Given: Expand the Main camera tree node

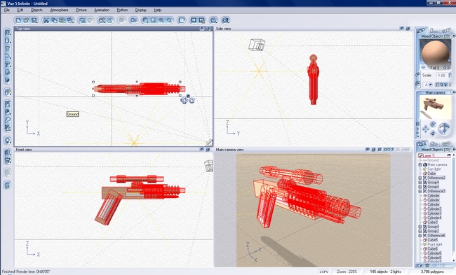Looking at the screenshot, I should pyautogui.click(x=420, y=164).
